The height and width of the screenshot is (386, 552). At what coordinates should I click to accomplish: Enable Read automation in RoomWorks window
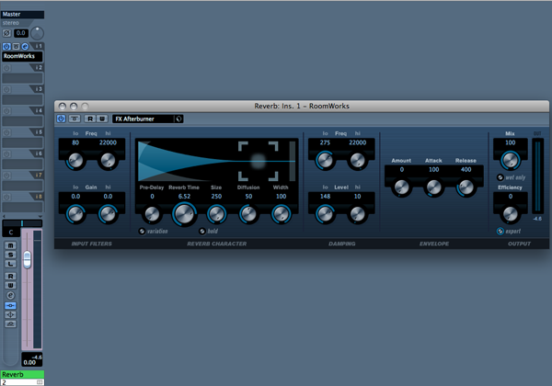(x=90, y=119)
